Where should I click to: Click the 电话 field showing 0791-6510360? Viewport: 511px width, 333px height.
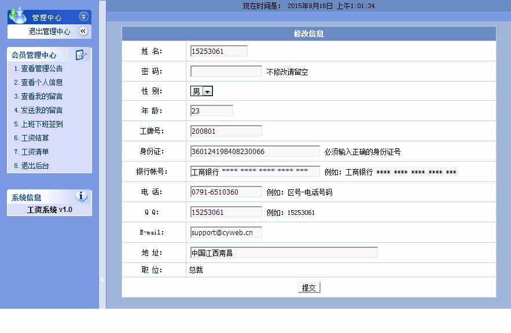coord(226,192)
